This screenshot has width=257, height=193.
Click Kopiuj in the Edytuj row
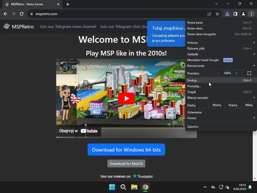233,105
